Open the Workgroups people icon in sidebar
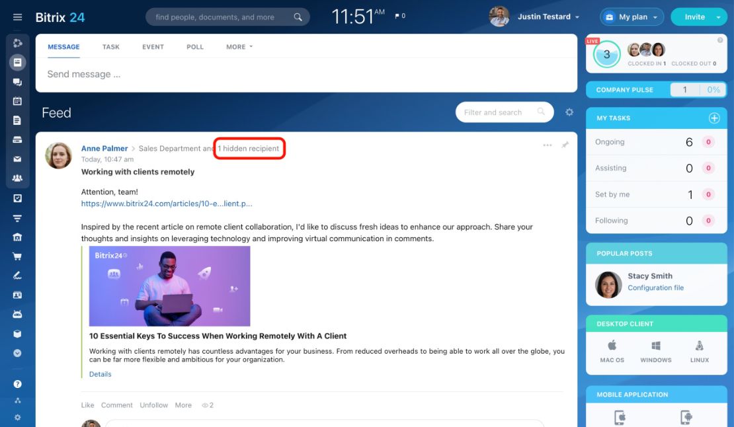The width and height of the screenshot is (734, 427). pos(17,178)
